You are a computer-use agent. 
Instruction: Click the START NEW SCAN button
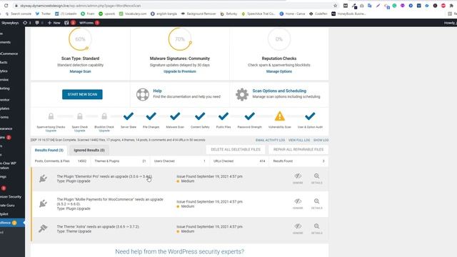click(82, 94)
